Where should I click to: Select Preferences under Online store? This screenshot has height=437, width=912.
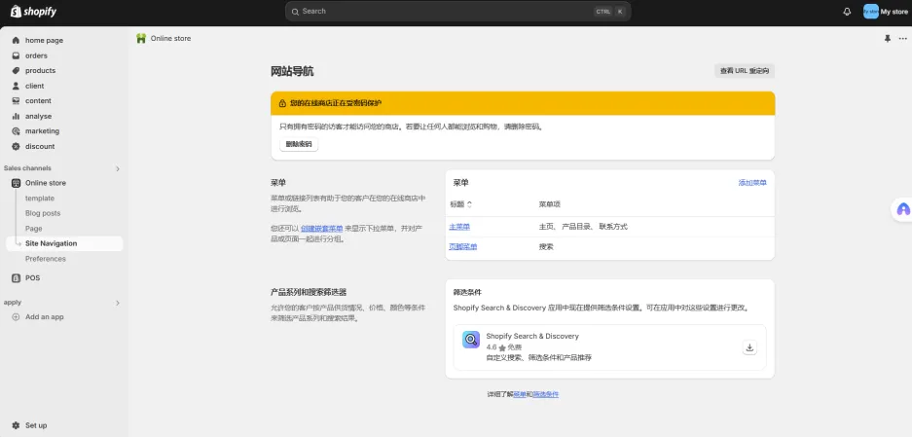coord(46,259)
